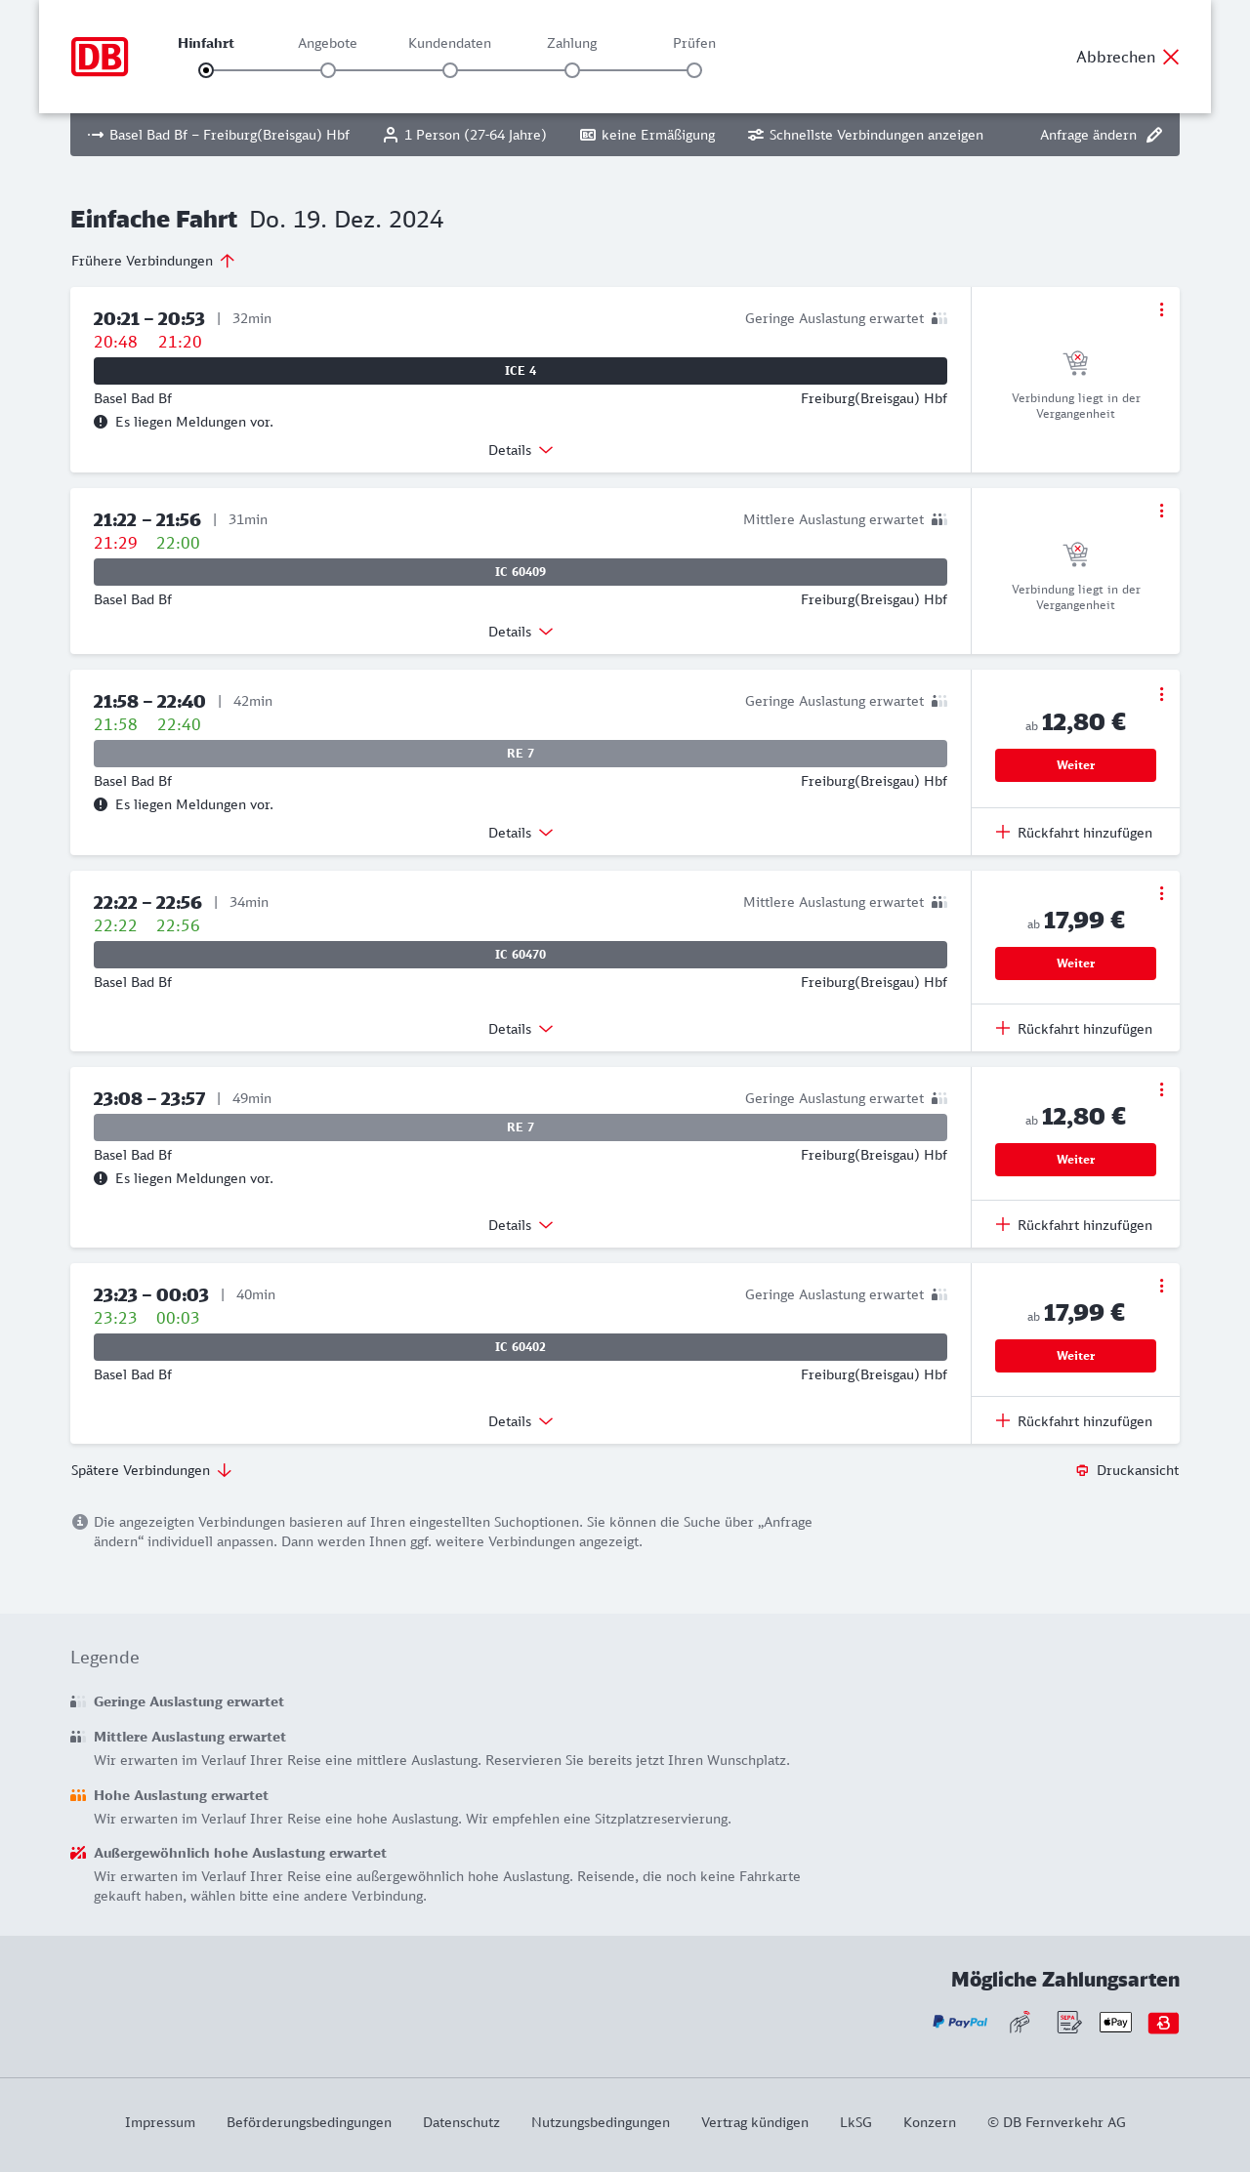Open three-dot menu for 21:58 RE 7 connection
The image size is (1250, 2172).
pyautogui.click(x=1161, y=694)
